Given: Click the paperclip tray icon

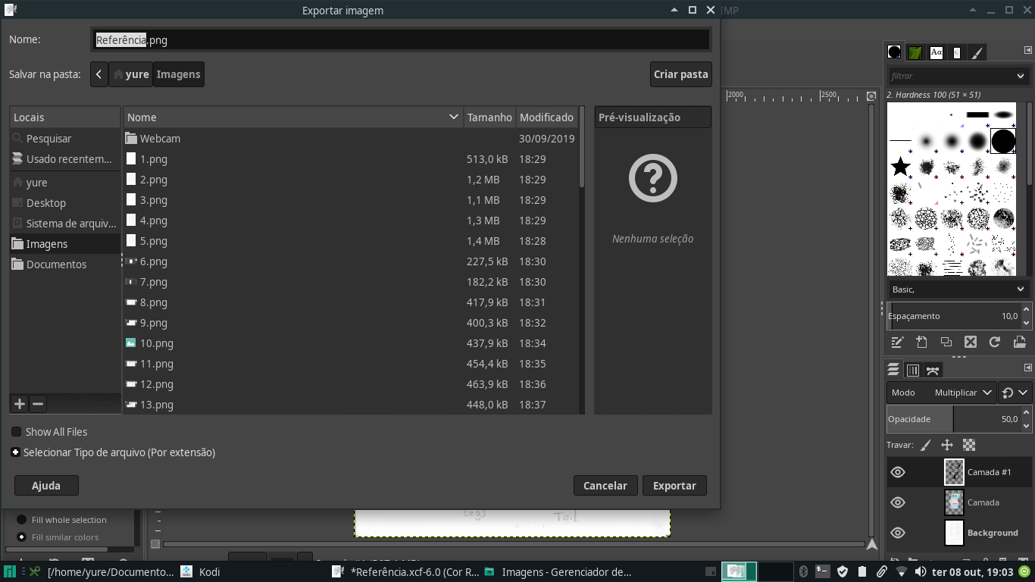Looking at the screenshot, I should coord(881,571).
